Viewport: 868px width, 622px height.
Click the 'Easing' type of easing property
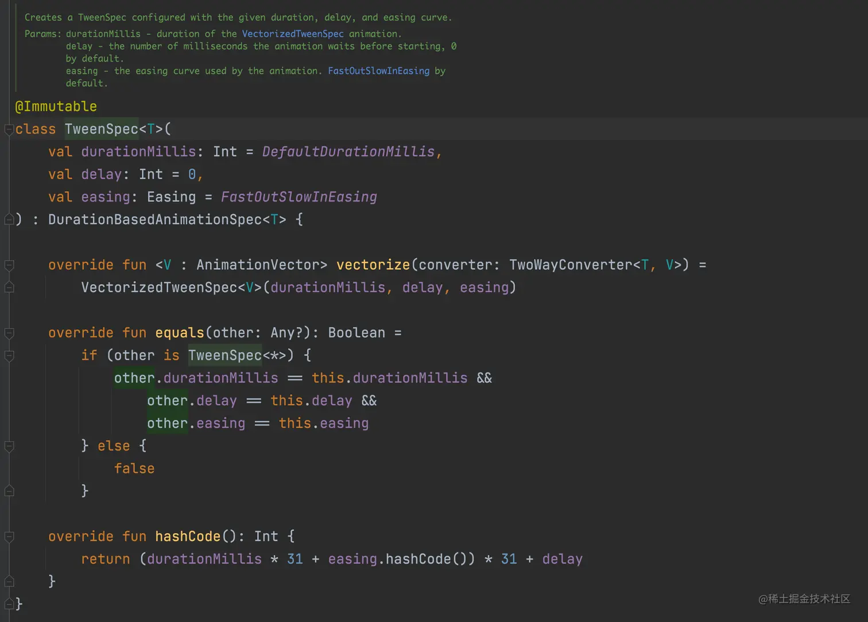pos(172,197)
